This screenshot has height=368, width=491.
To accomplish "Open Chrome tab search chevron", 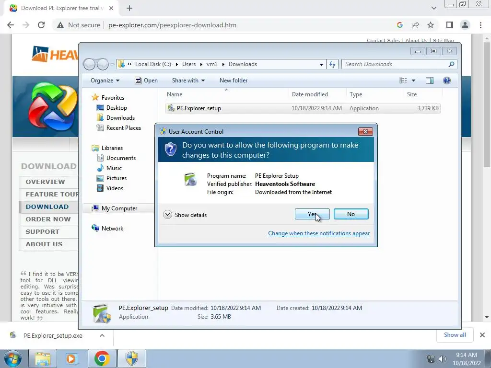I will (433, 8).
